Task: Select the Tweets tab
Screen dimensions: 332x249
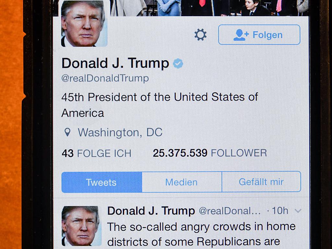Action: coord(101,182)
